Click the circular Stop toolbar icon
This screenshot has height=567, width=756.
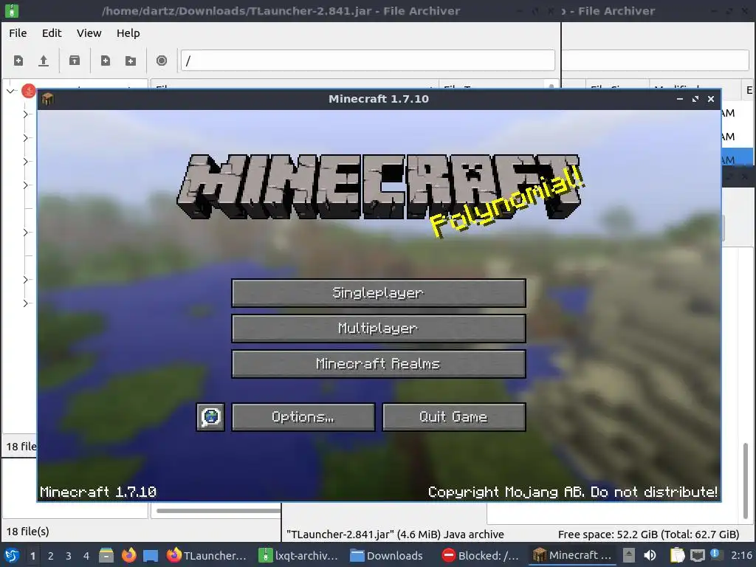coord(162,61)
